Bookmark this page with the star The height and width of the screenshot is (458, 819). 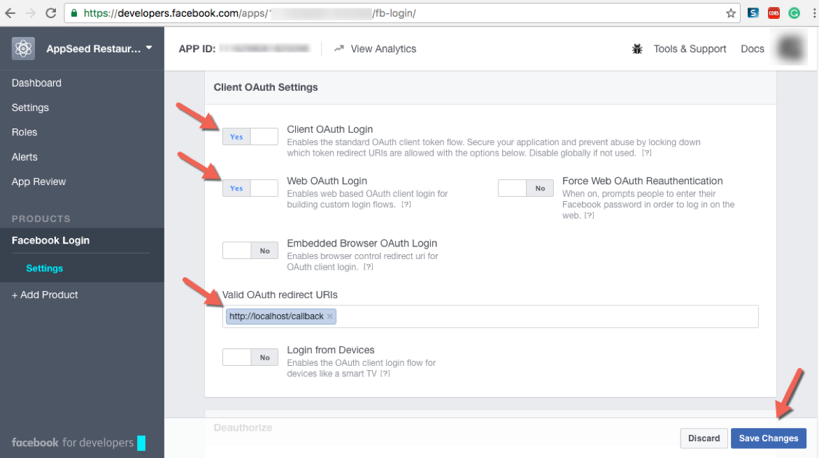tap(731, 13)
